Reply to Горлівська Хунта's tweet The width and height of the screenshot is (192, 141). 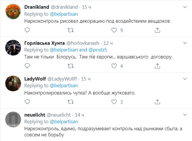(x=27, y=66)
